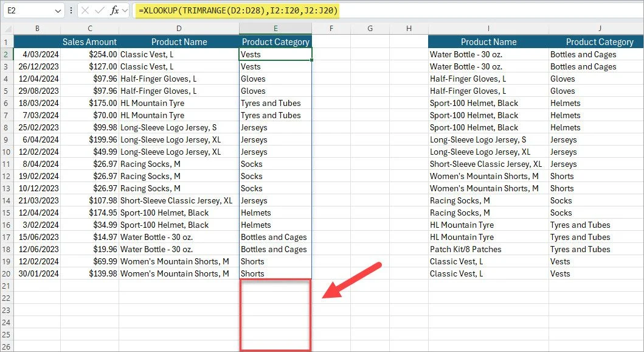
Task: Click Patch Kit/8 Patches in lookup table
Action: coord(488,249)
